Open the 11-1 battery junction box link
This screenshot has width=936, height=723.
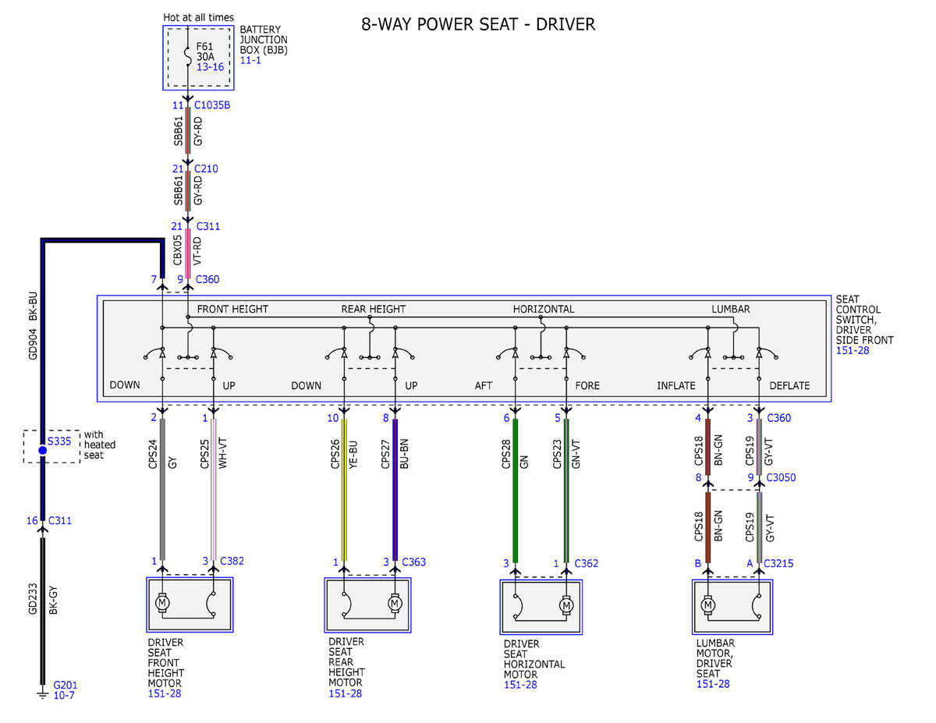[251, 60]
